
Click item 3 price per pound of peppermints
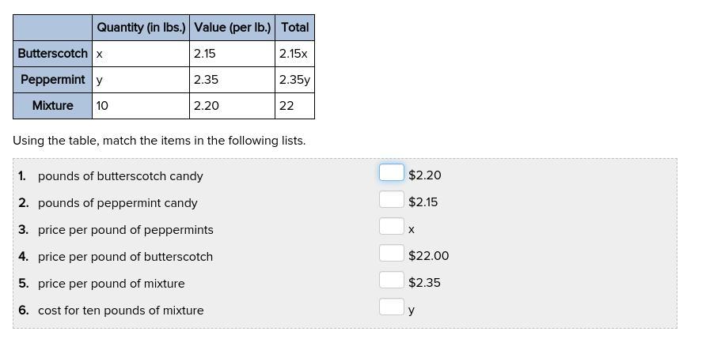point(125,230)
